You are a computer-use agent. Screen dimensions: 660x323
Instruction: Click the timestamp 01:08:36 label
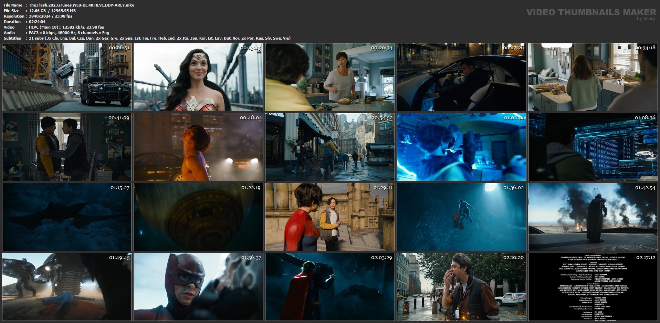point(645,118)
